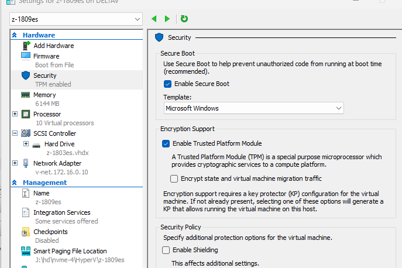Open the z-1809es virtual machine dropdown
The image size is (402, 268).
[x=76, y=19]
